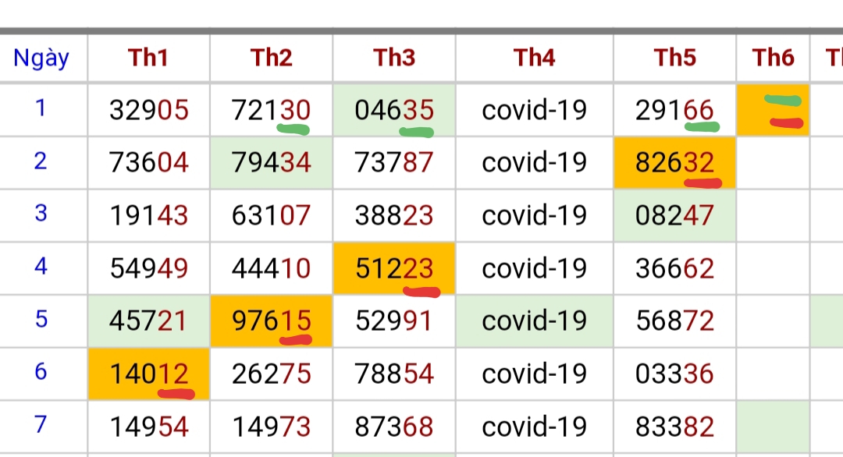Select the green cell showing 08247
Viewport: 843px width, 457px height.
pos(674,215)
